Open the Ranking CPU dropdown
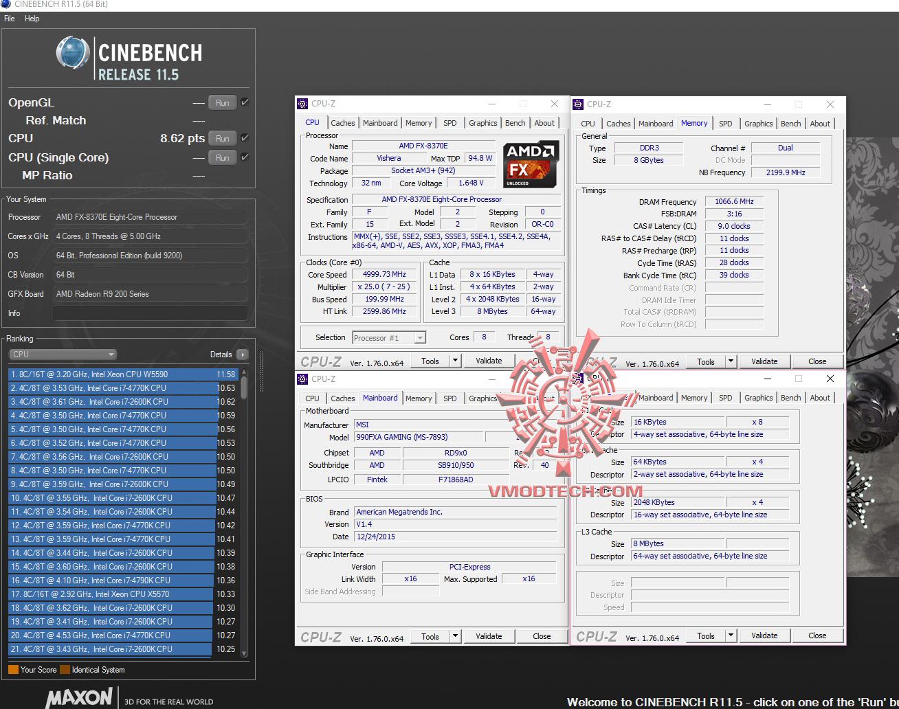899x709 pixels. (63, 354)
